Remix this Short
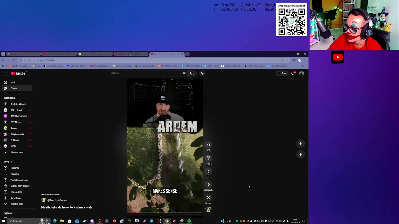Image resolution: width=399 pixels, height=224 pixels. point(208,198)
